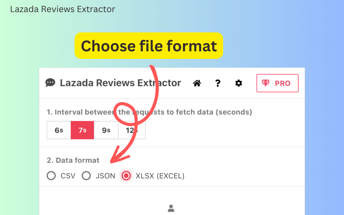Click the Lazada Reviews Extractor header title
The image size is (344, 215).
pyautogui.click(x=120, y=83)
